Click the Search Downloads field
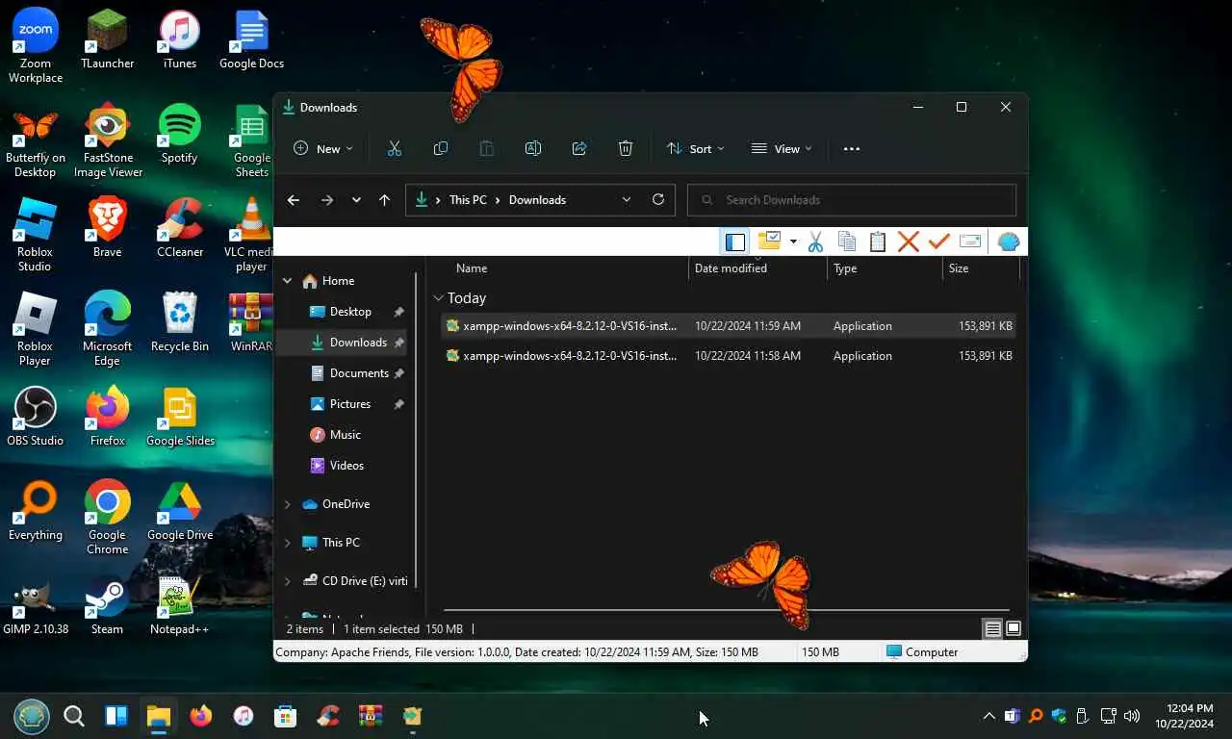 [852, 200]
